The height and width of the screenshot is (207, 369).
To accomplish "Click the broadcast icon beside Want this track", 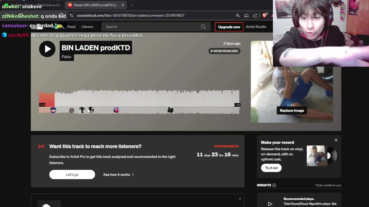I will [x=41, y=146].
